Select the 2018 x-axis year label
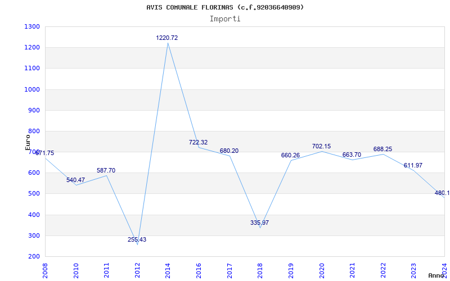The image size is (450, 281). pos(260,270)
